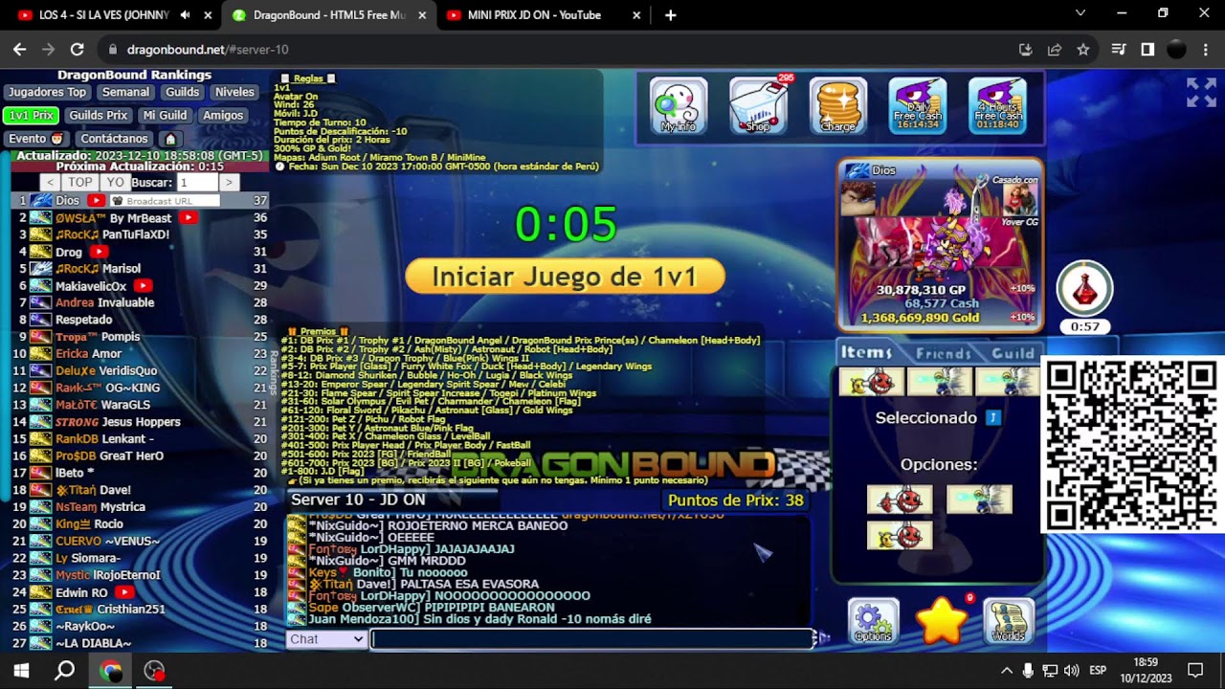The height and width of the screenshot is (689, 1225).
Task: Open Drog's YouTube broadcast icon
Action: 99,253
